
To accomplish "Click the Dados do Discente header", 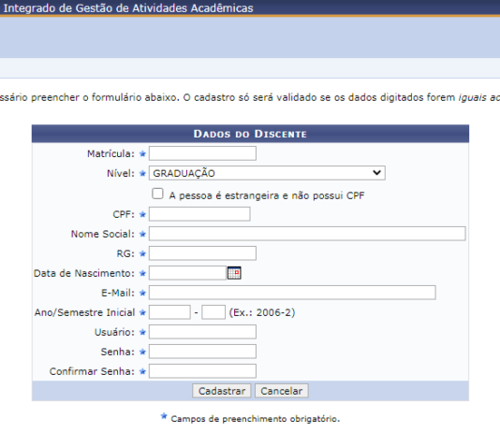I will (250, 134).
